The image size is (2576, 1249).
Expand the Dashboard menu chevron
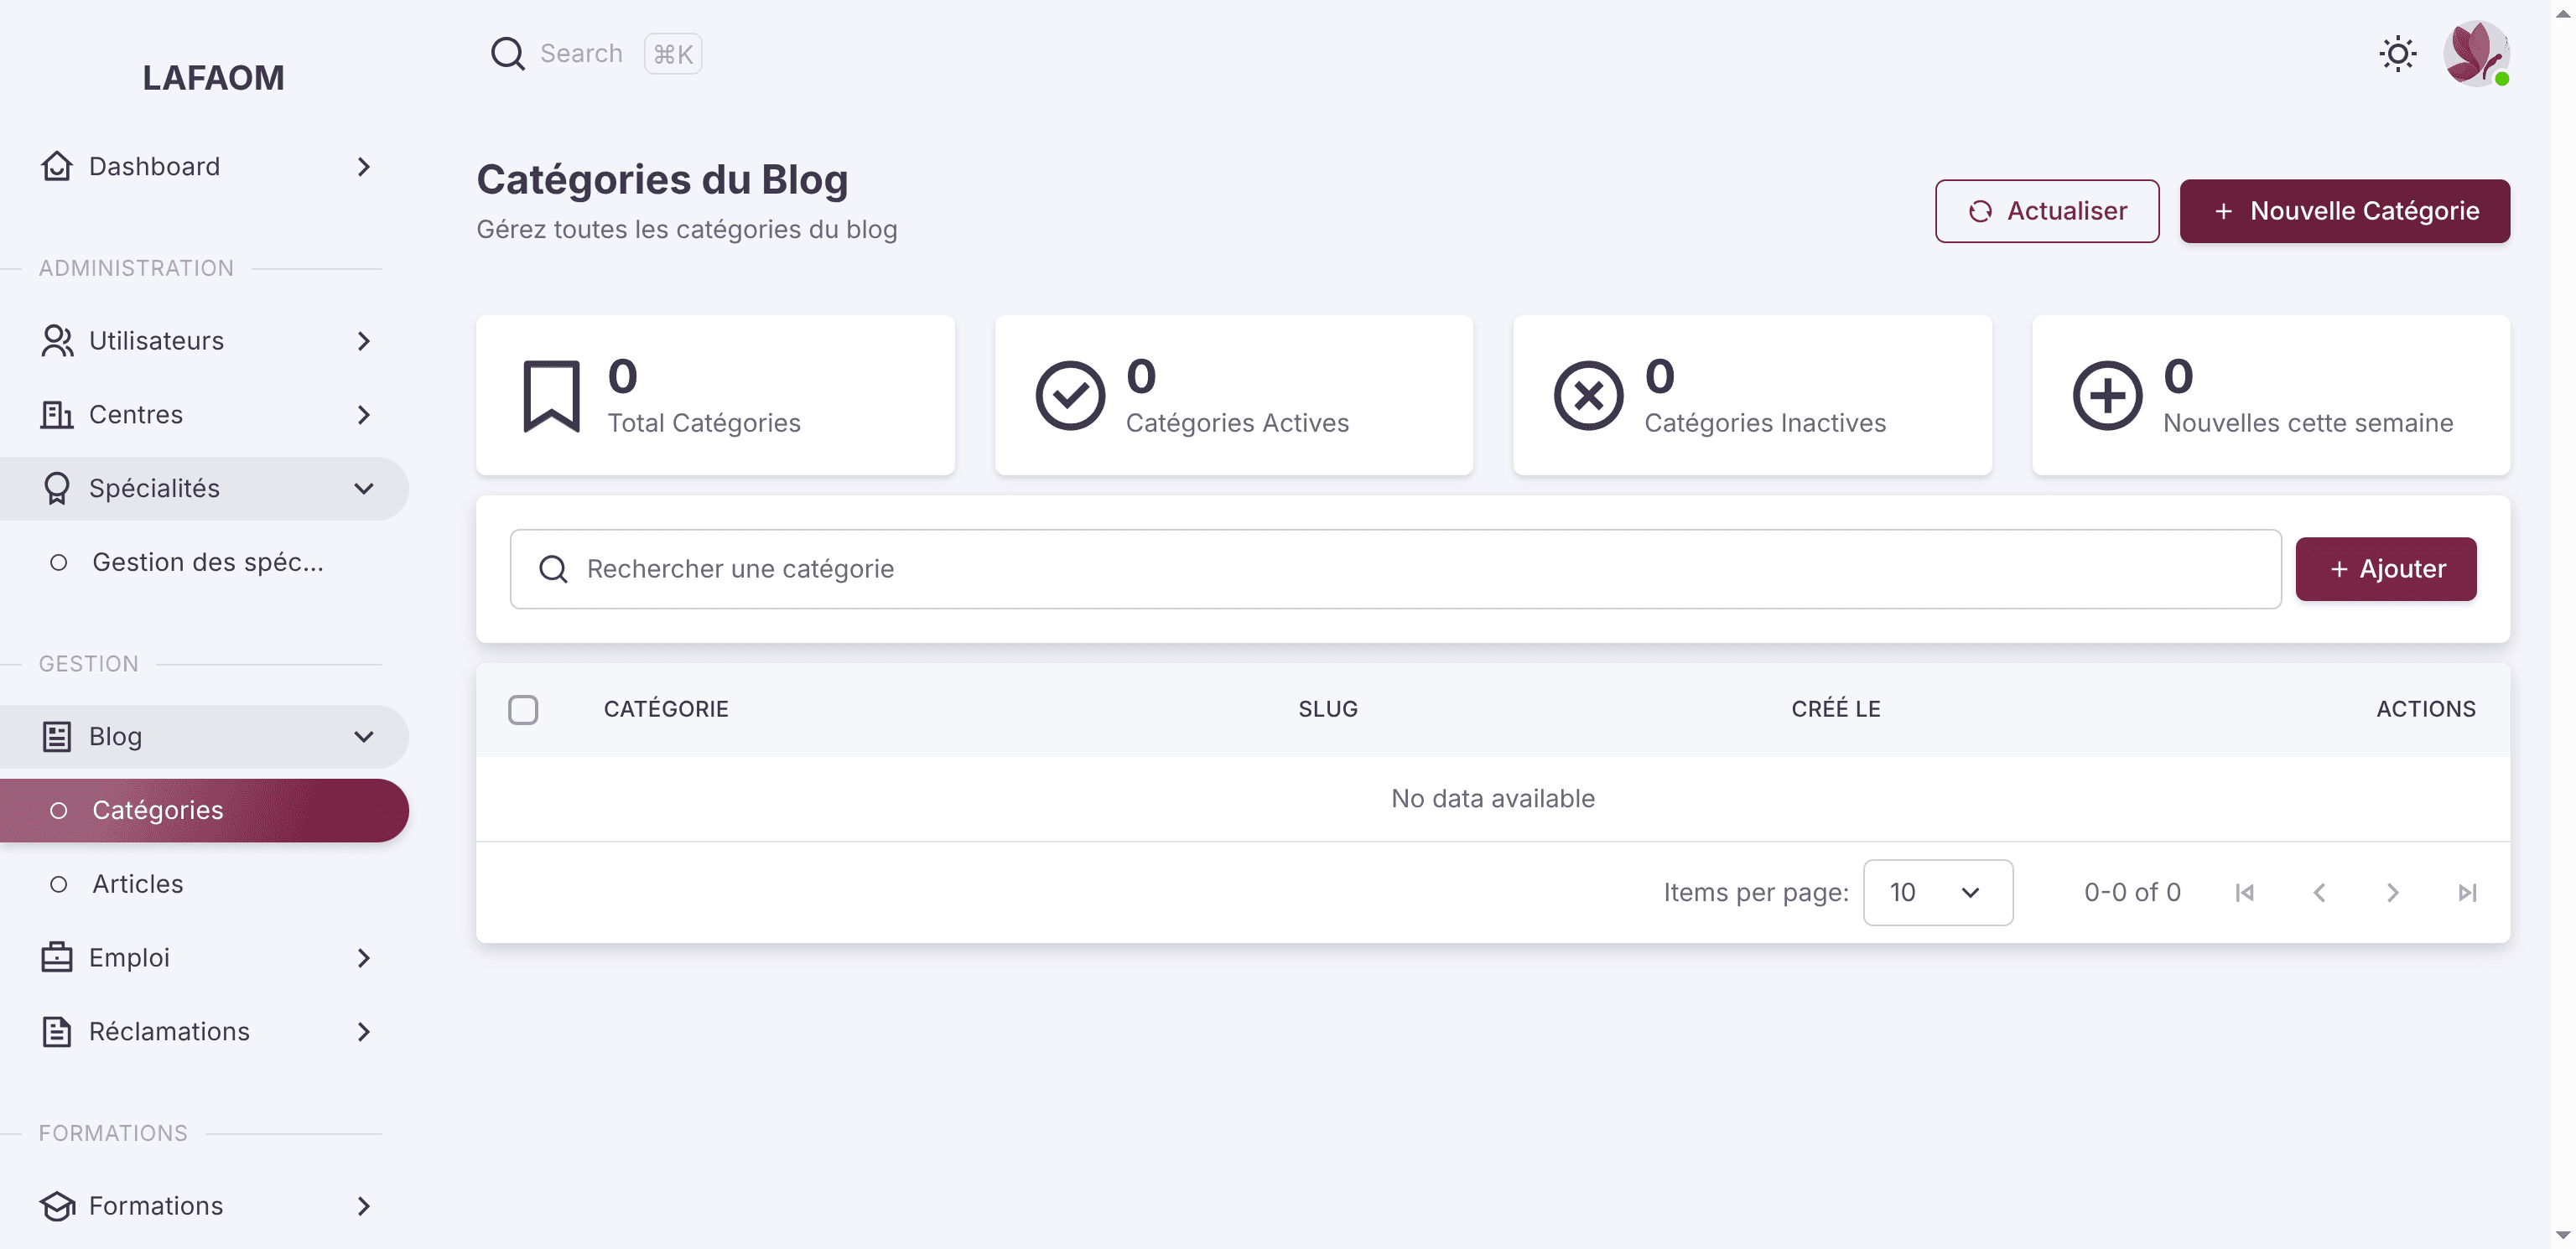pyautogui.click(x=364, y=166)
